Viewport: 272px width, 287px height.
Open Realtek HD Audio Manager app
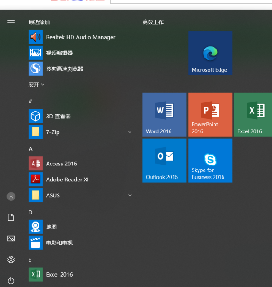click(80, 37)
